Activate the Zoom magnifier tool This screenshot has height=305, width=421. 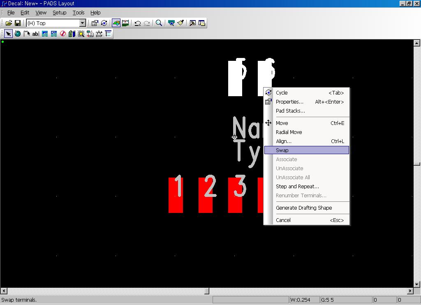click(x=159, y=23)
